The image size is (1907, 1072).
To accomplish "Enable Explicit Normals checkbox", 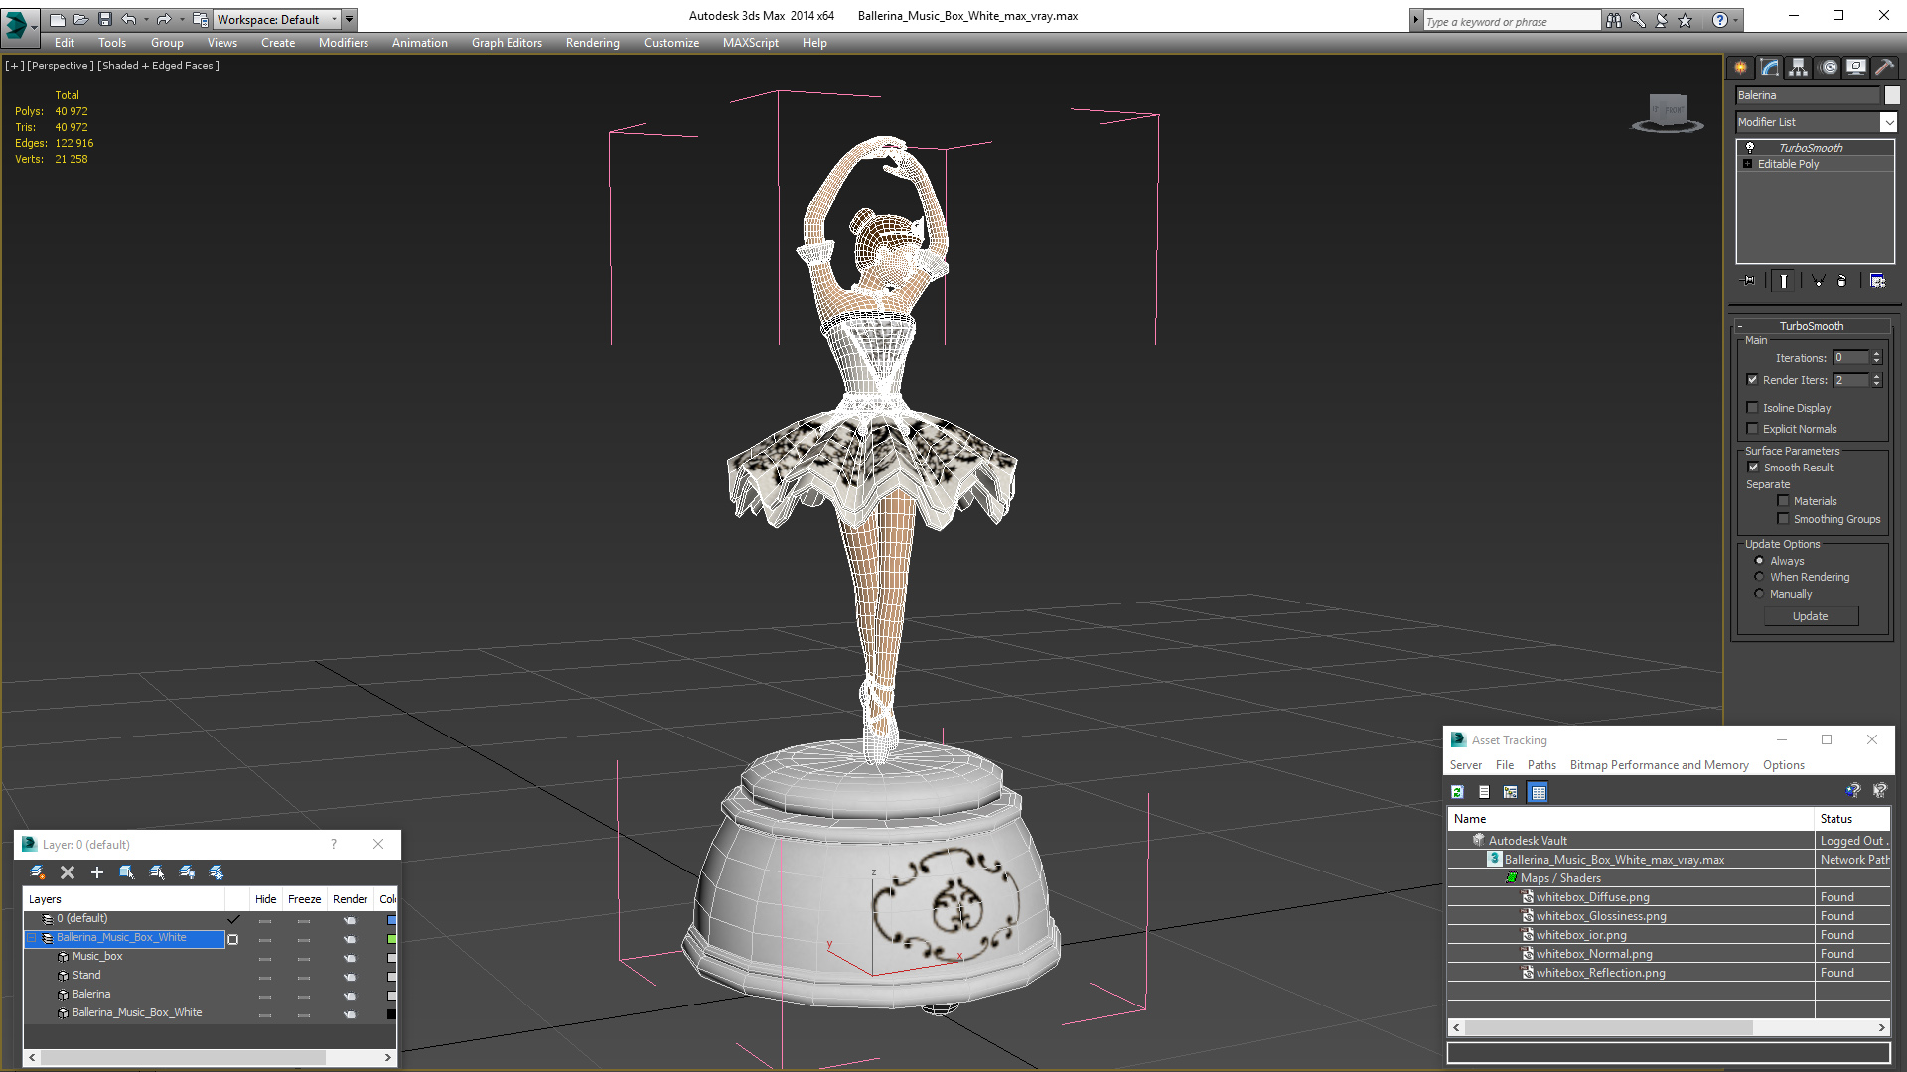I will (x=1753, y=429).
